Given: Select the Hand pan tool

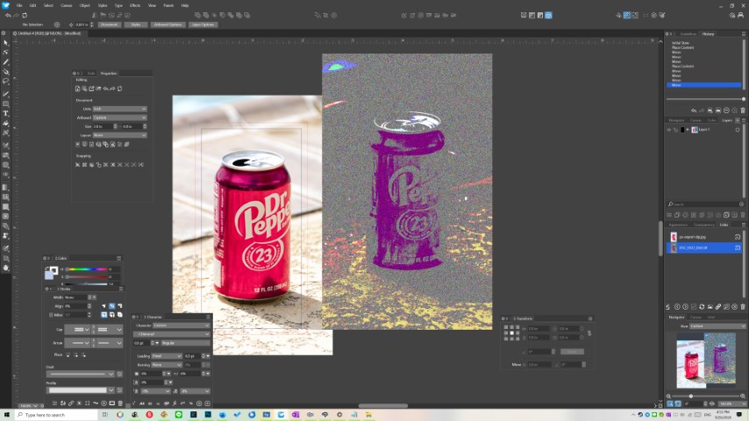Looking at the screenshot, I should point(5,267).
